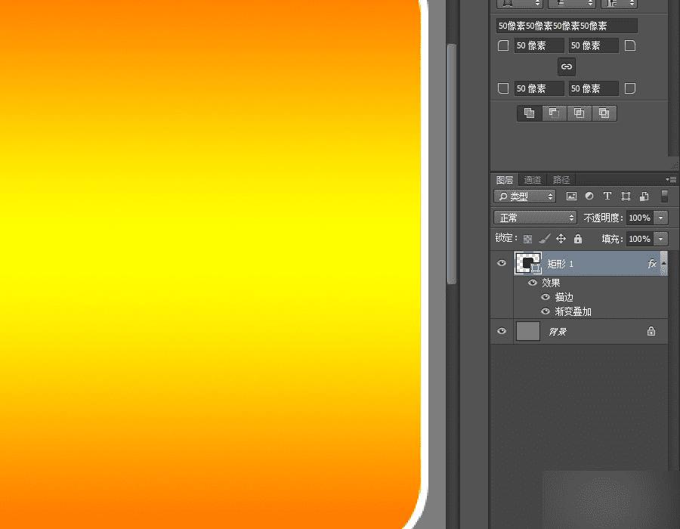Screen dimensions: 680x529
Task: Hide the 渐变叠加 gradient overlay effect
Action: tap(546, 311)
